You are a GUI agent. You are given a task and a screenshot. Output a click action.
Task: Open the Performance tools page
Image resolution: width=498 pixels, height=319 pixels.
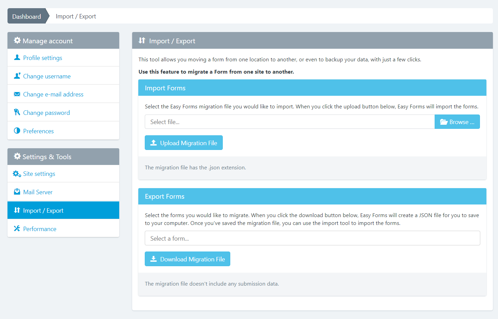[40, 229]
